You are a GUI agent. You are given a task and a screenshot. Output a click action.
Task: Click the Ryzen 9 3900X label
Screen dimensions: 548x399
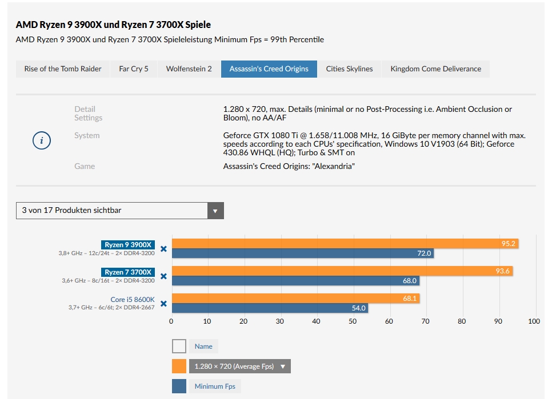(x=128, y=245)
